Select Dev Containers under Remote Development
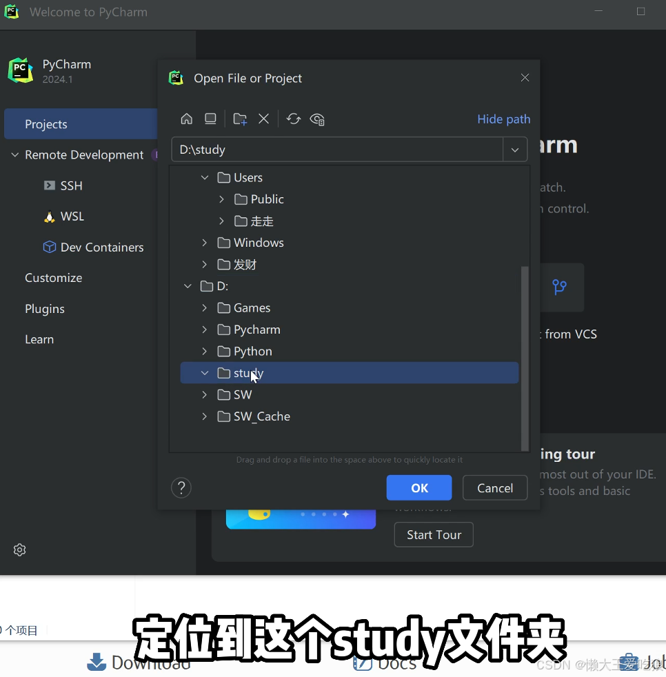The height and width of the screenshot is (677, 666). tap(102, 247)
